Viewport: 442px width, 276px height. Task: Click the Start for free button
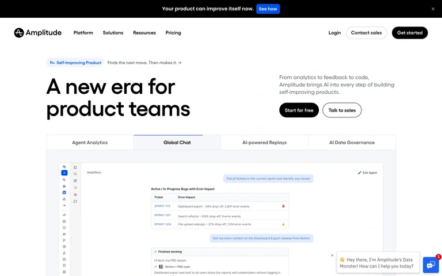[299, 110]
